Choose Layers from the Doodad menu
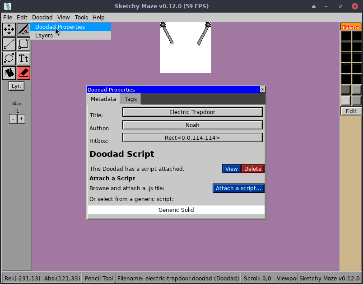 pyautogui.click(x=44, y=35)
